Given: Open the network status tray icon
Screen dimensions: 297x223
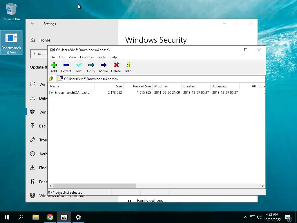Looking at the screenshot, I should (253, 217).
